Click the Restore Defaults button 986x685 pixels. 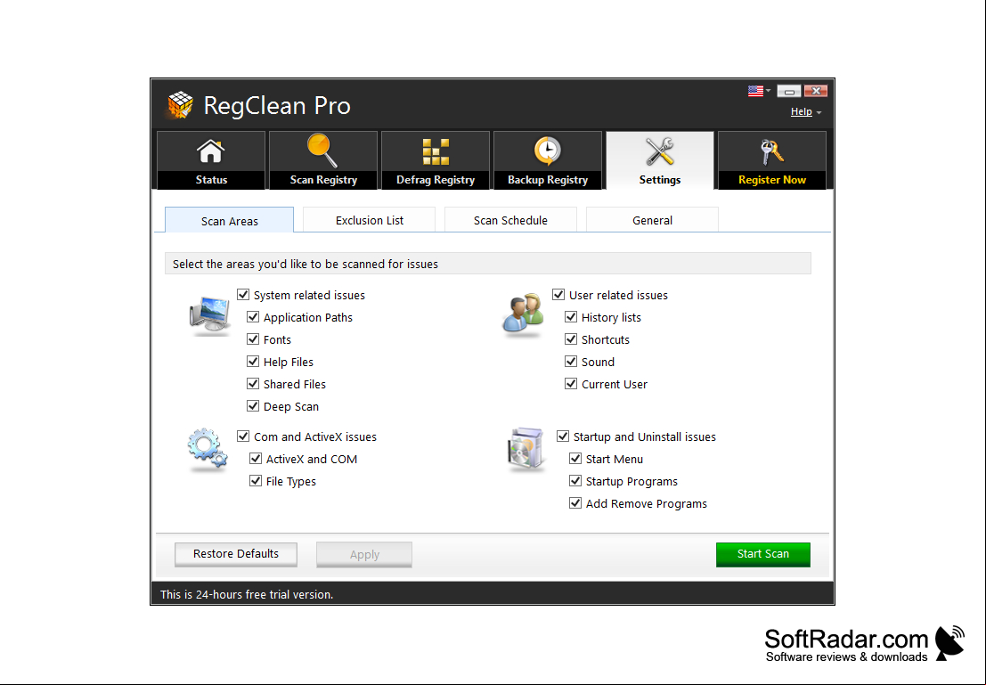point(236,554)
